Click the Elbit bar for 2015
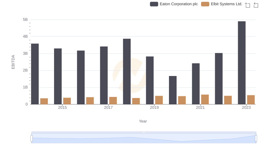This screenshot has width=262, height=151. [67, 101]
